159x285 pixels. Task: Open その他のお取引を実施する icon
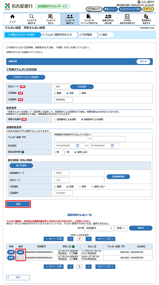127,17
